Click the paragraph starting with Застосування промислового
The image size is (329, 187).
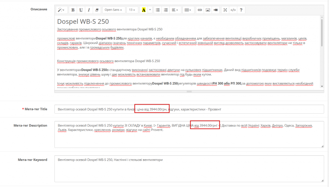pos(110,29)
